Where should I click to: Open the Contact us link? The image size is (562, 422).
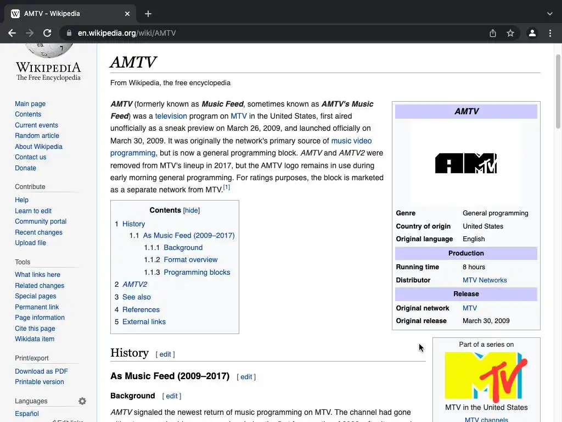point(31,157)
